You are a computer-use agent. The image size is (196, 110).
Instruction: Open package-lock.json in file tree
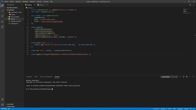(16, 21)
